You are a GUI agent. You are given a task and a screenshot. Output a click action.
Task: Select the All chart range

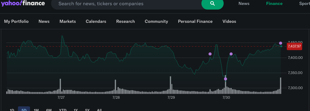pos(99,109)
